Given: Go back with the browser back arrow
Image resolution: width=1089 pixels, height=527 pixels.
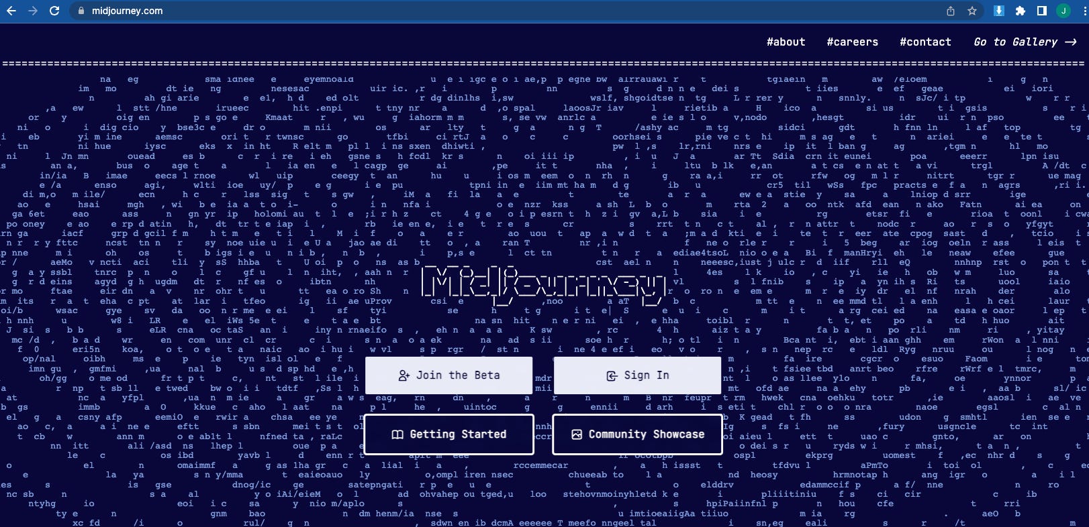Looking at the screenshot, I should pos(11,11).
